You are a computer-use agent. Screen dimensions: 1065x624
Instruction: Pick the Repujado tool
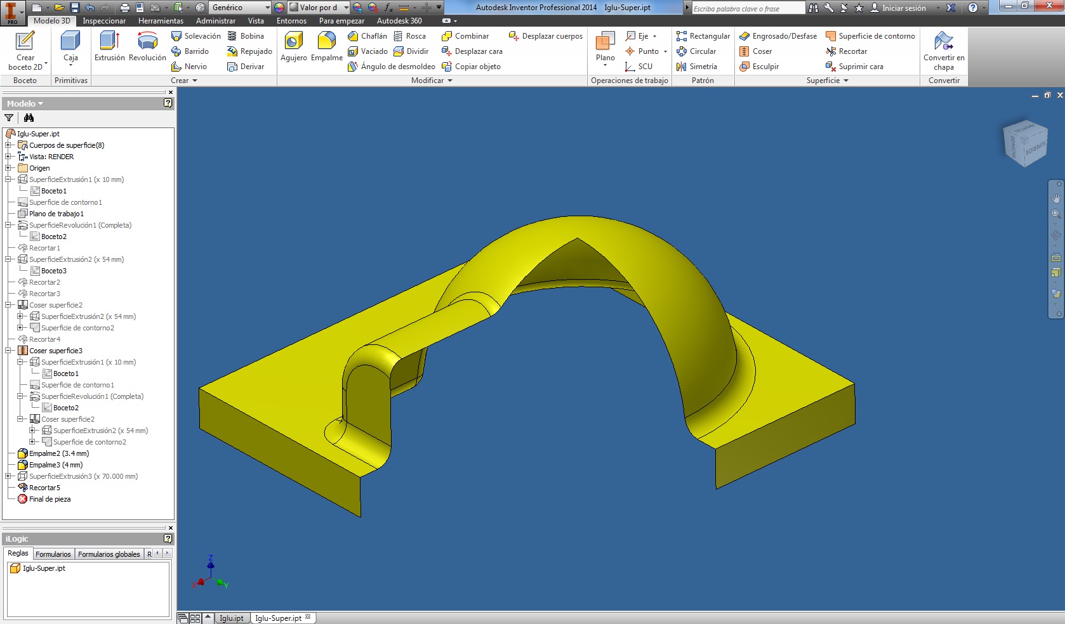tap(249, 51)
